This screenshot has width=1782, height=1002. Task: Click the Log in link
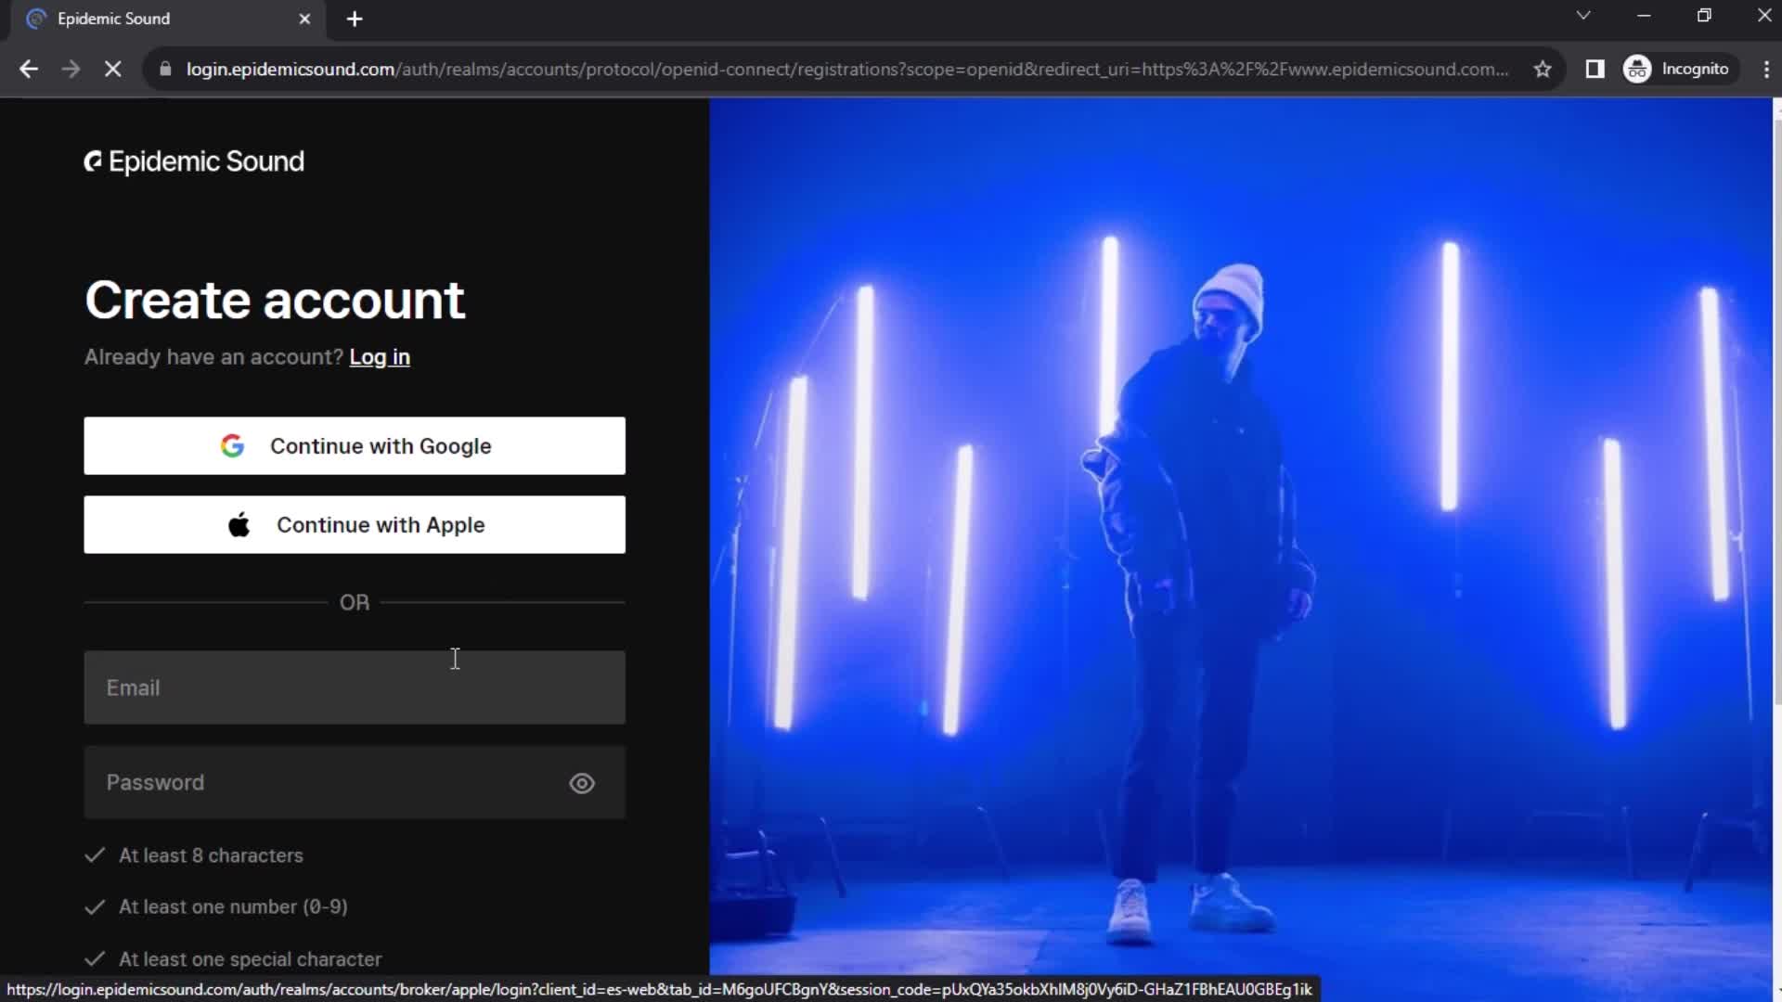pyautogui.click(x=380, y=356)
